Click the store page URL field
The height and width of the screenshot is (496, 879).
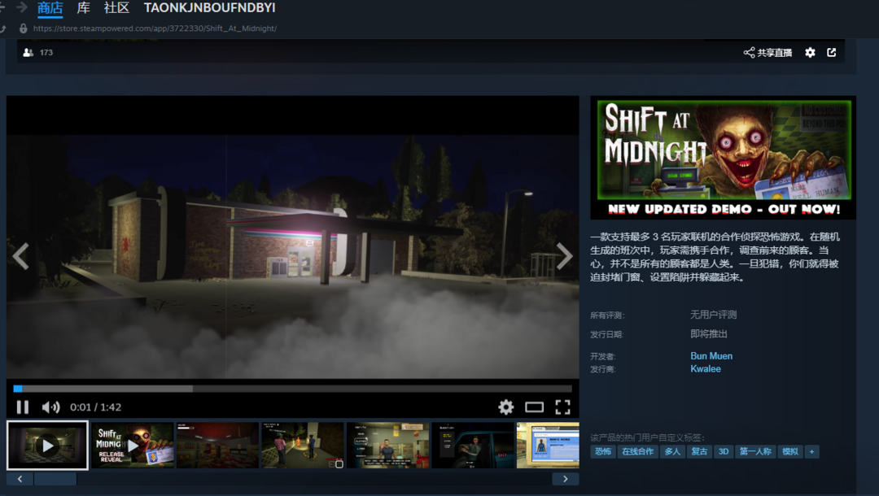coord(155,28)
